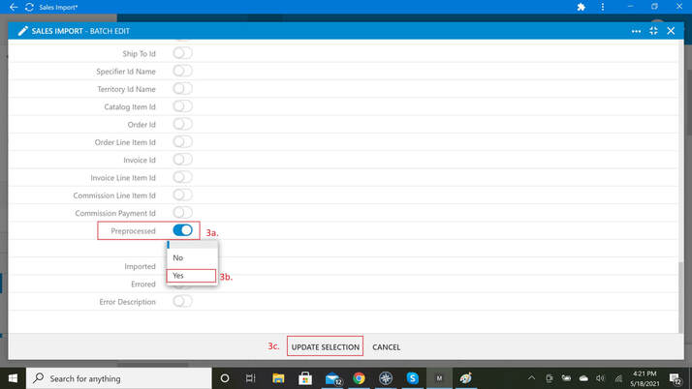This screenshot has height=389, width=692.
Task: Select No in the Preprocessed dropdown
Action: click(192, 257)
